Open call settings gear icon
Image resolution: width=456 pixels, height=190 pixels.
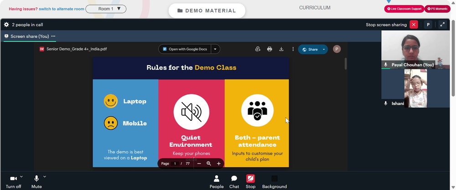coord(6,25)
